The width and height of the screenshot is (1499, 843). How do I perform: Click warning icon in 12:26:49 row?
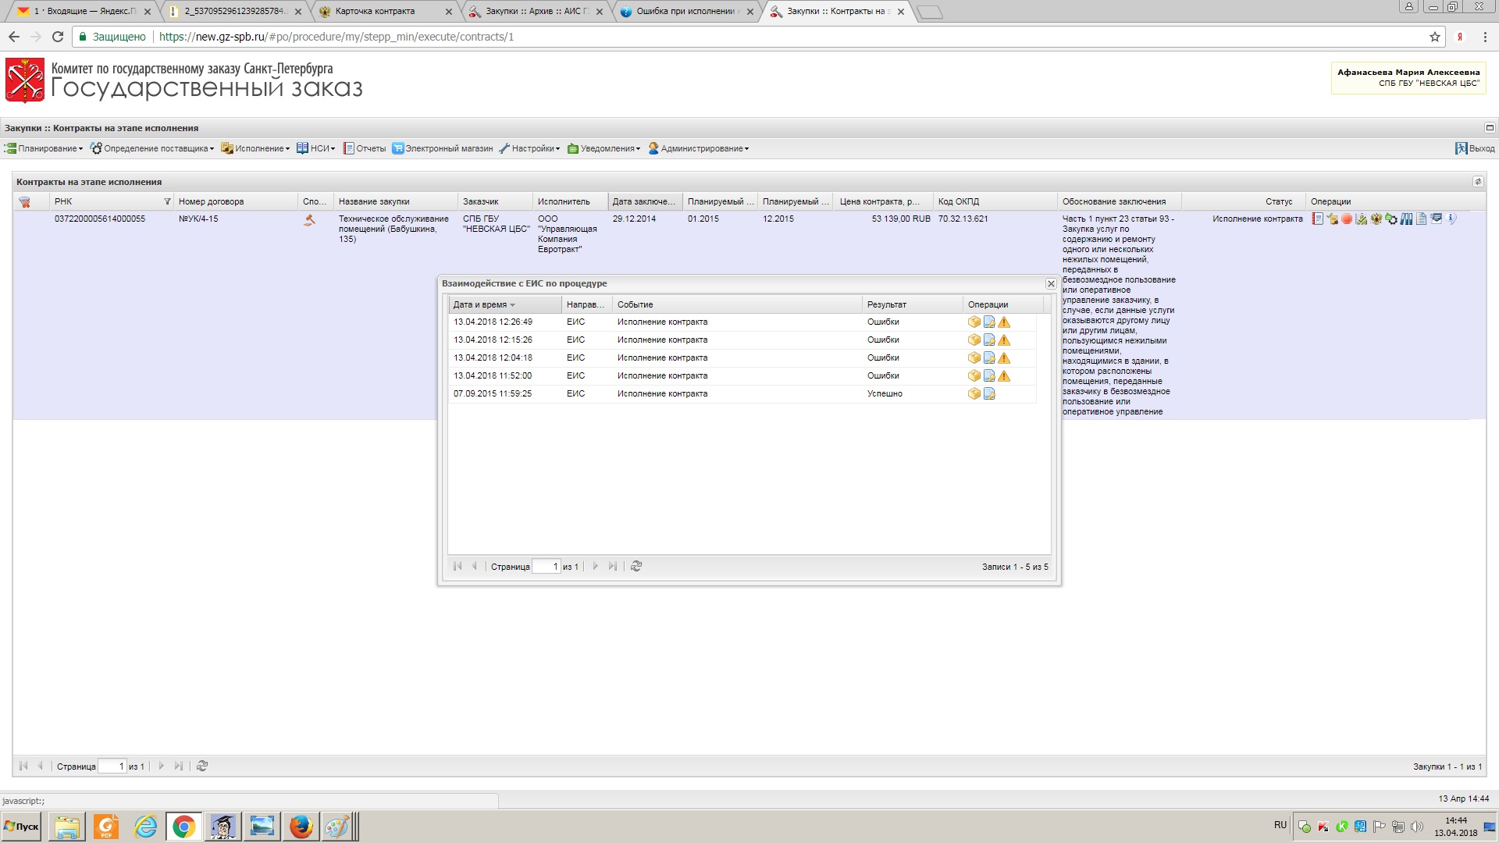[1004, 322]
